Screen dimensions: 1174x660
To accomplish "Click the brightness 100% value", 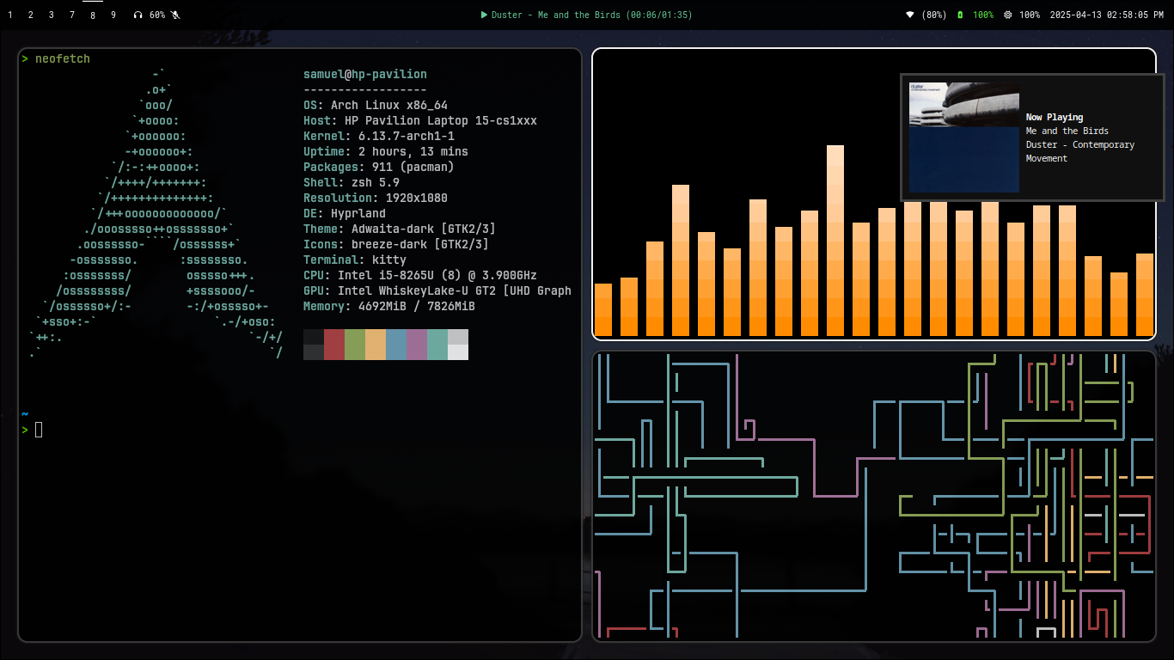I will [x=1030, y=15].
